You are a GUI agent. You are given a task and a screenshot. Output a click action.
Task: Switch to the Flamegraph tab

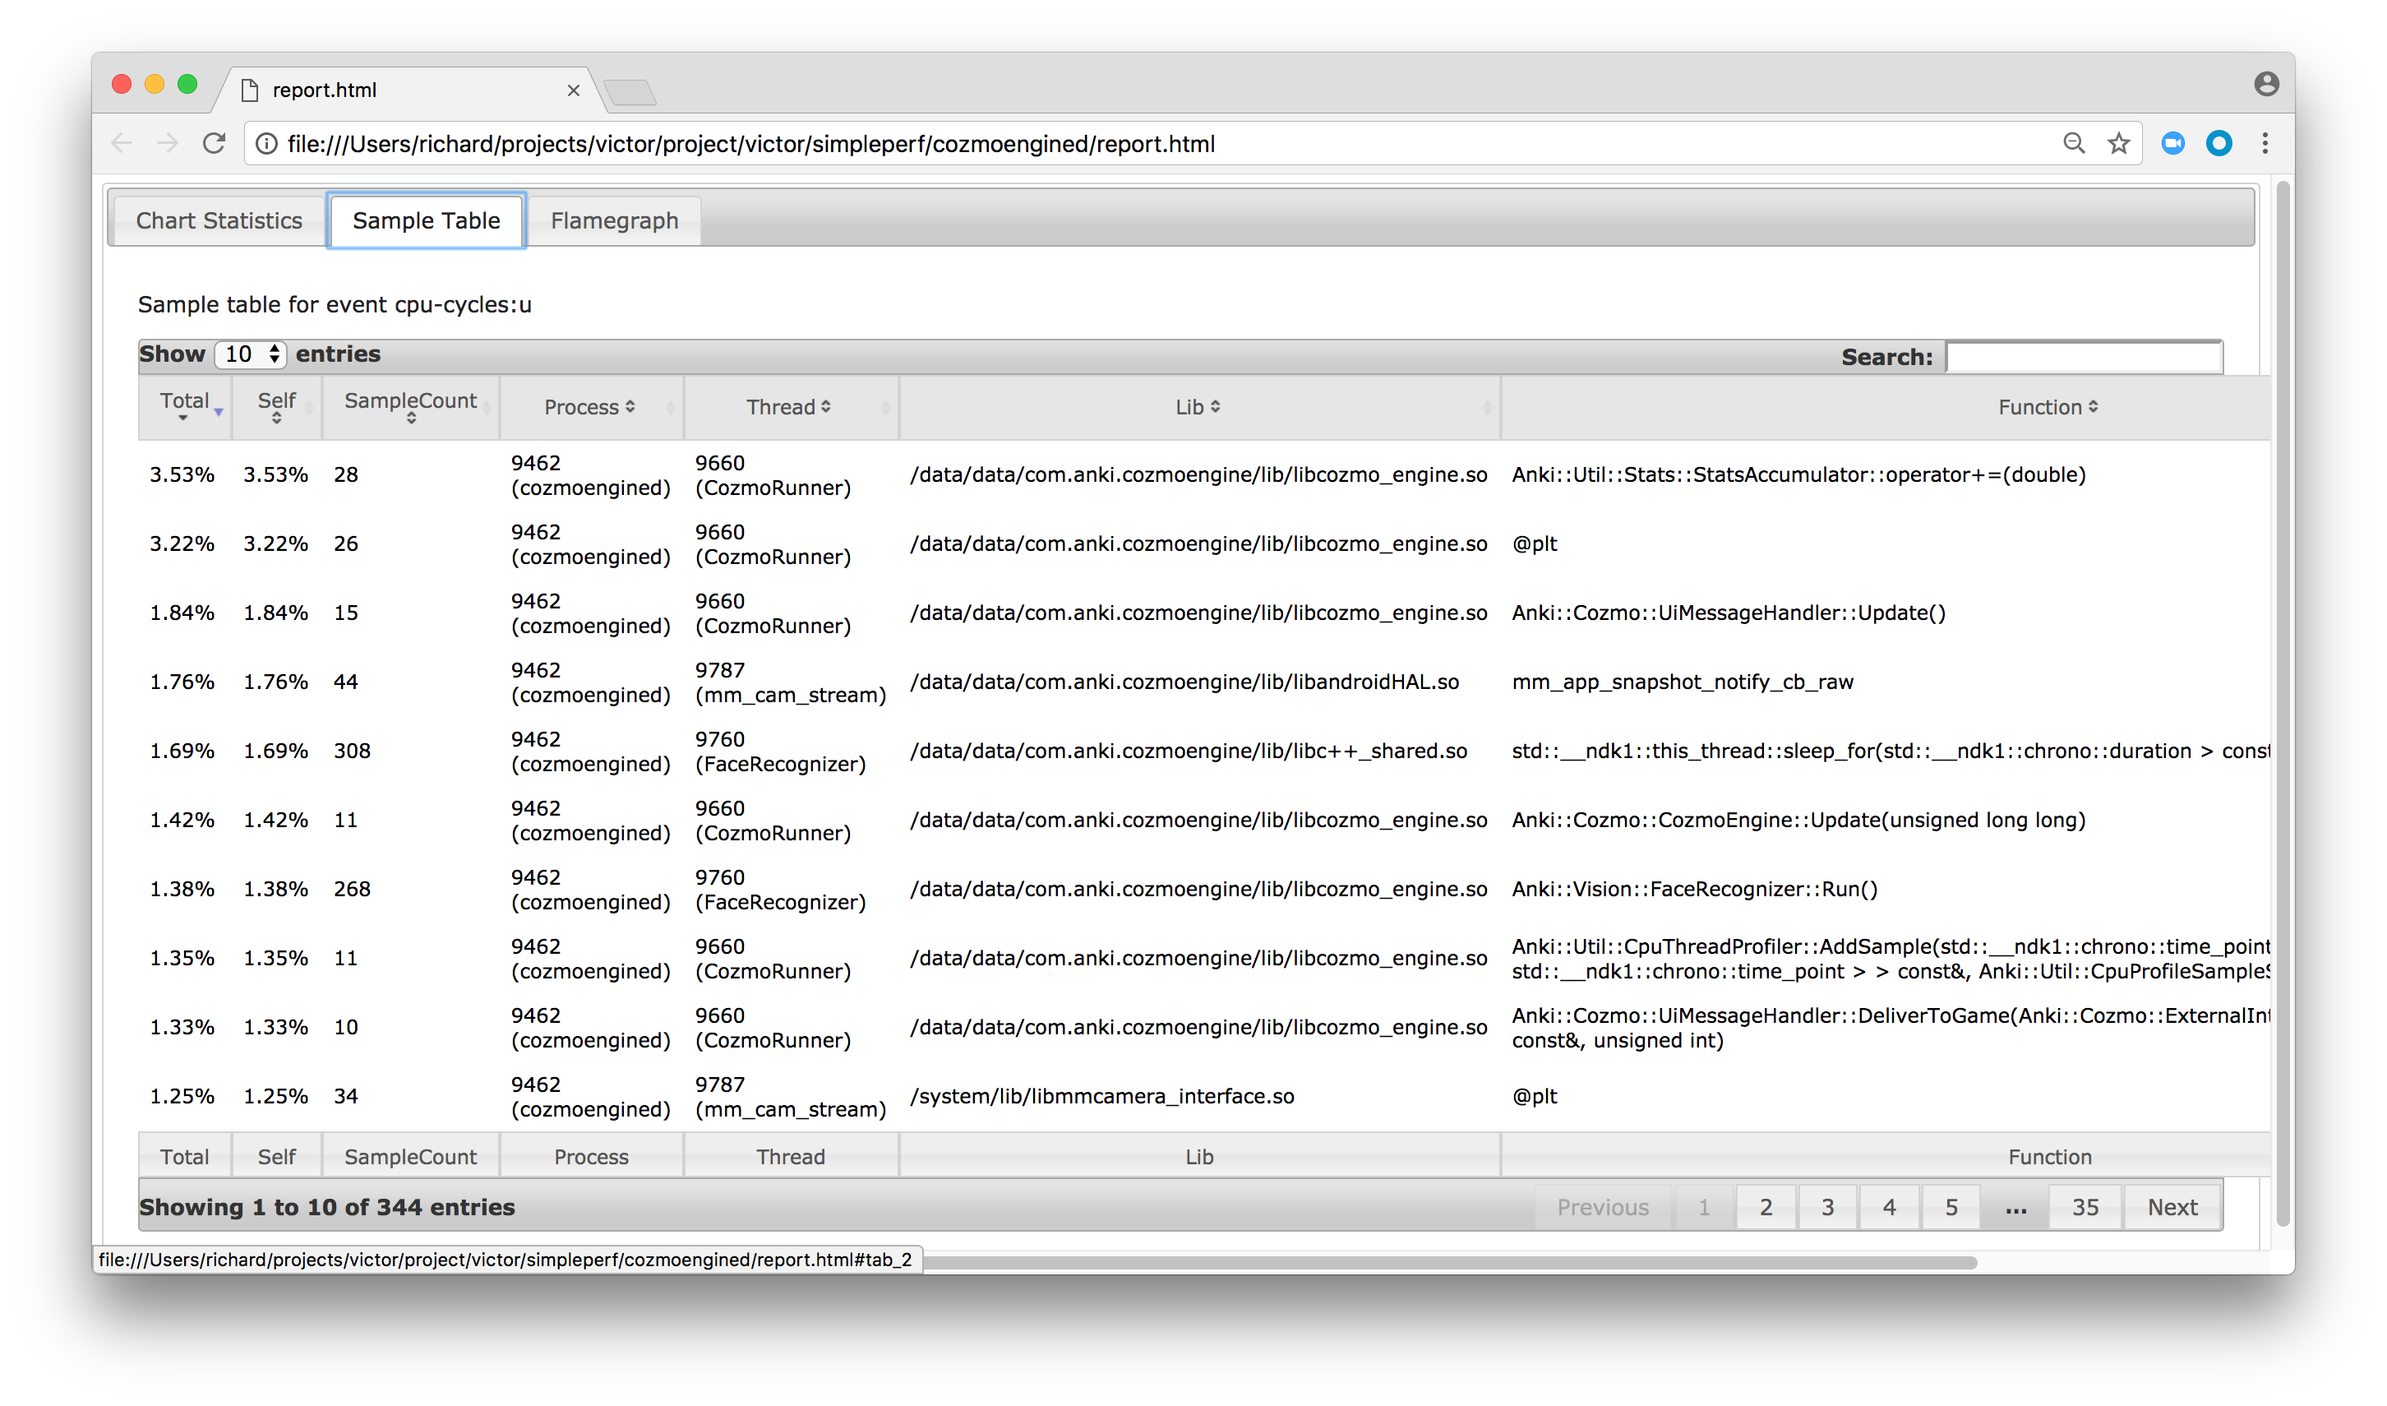click(614, 220)
